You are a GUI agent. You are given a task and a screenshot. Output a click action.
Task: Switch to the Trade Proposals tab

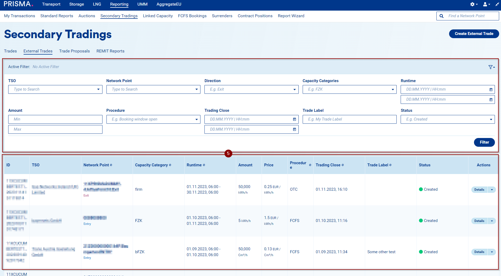(74, 51)
